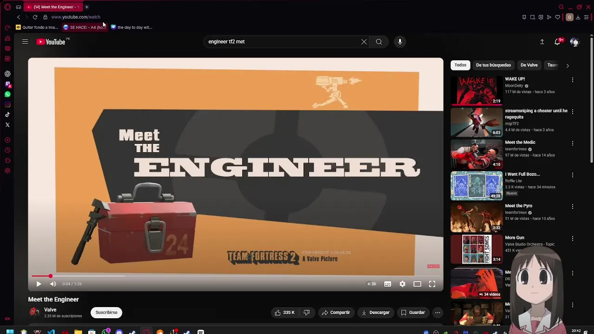Select De tus búsquedas chip
The image size is (594, 334).
click(493, 65)
